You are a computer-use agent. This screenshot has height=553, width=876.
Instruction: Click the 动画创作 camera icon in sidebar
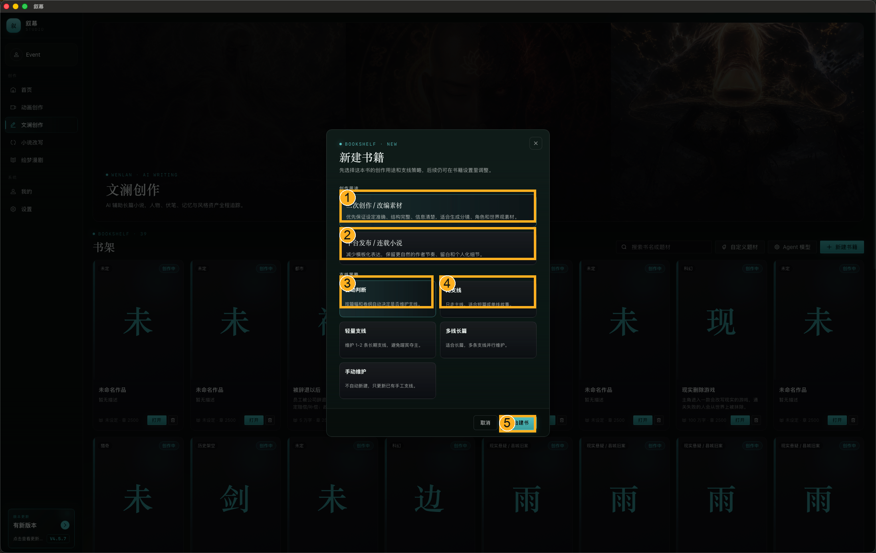click(x=13, y=107)
